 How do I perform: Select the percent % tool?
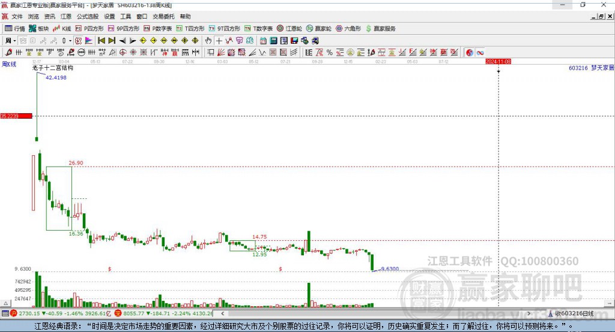tap(330, 53)
